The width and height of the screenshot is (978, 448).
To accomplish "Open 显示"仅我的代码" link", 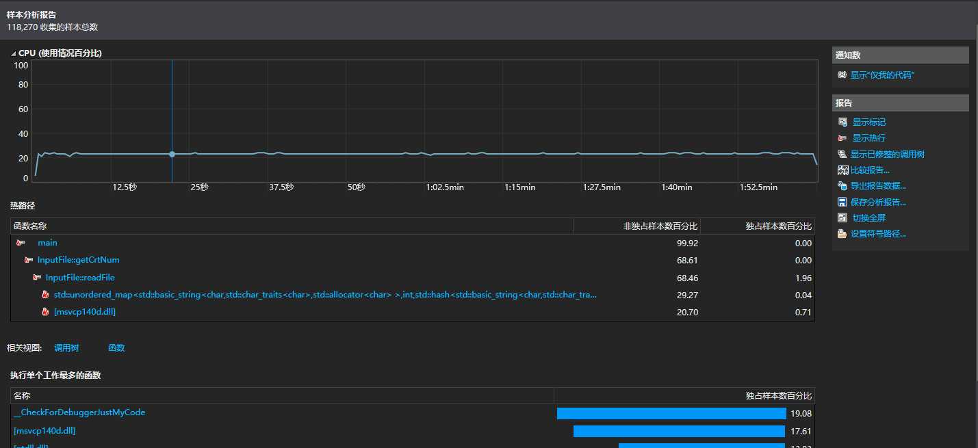I will 882,75.
